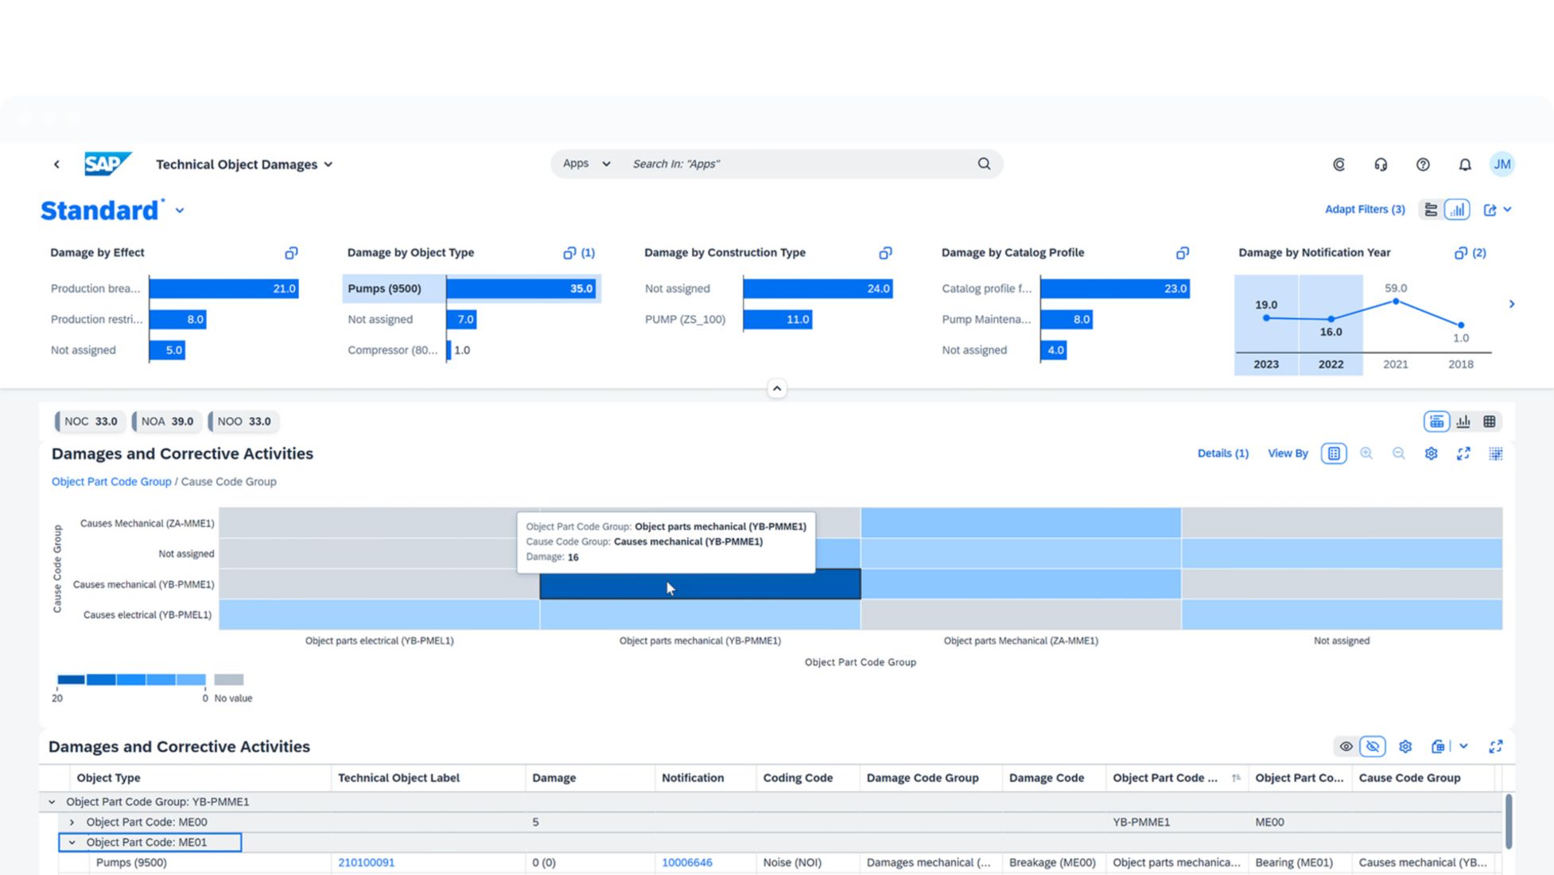Click the Adapt Filters (3) link

[x=1364, y=209]
